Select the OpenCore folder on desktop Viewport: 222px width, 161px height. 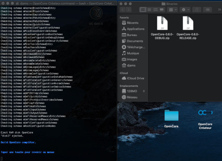point(171,115)
